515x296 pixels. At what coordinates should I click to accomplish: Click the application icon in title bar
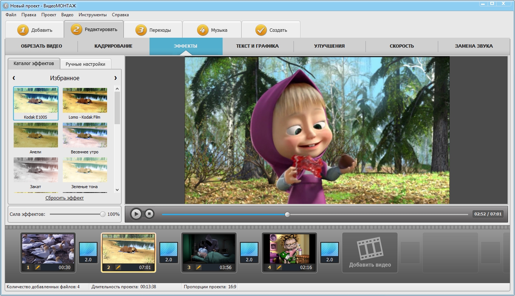[6, 6]
